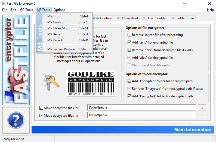Open the File menu
The height and width of the screenshot is (142, 216).
point(5,10)
